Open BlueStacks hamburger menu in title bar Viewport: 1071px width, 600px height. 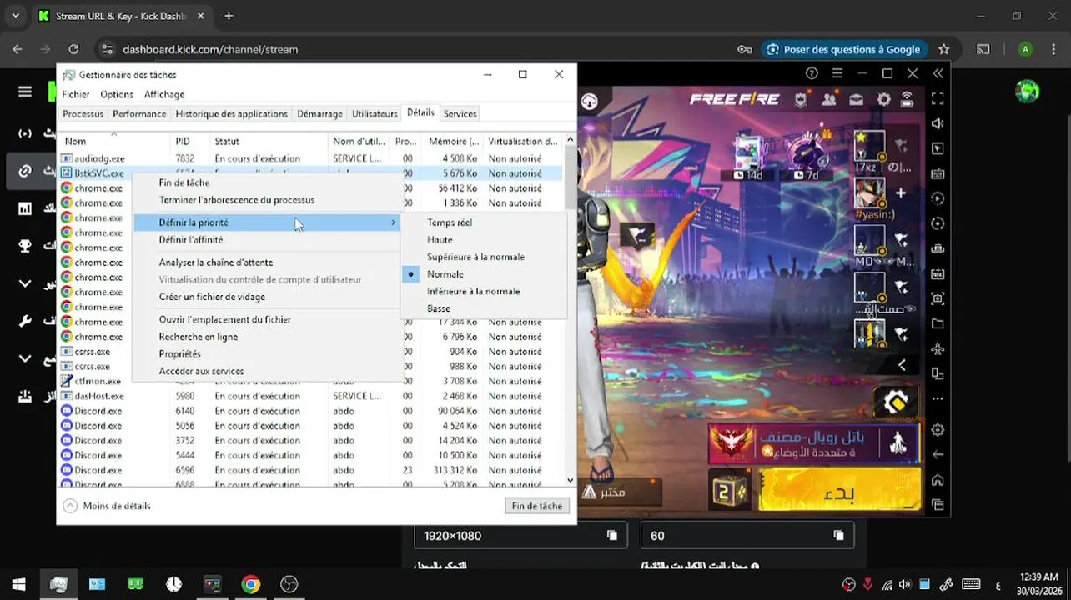[x=837, y=73]
